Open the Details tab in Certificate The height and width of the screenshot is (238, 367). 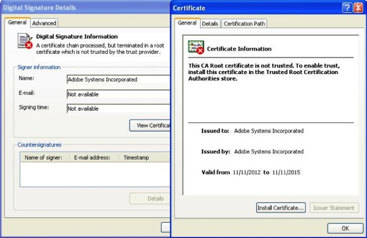coord(210,24)
